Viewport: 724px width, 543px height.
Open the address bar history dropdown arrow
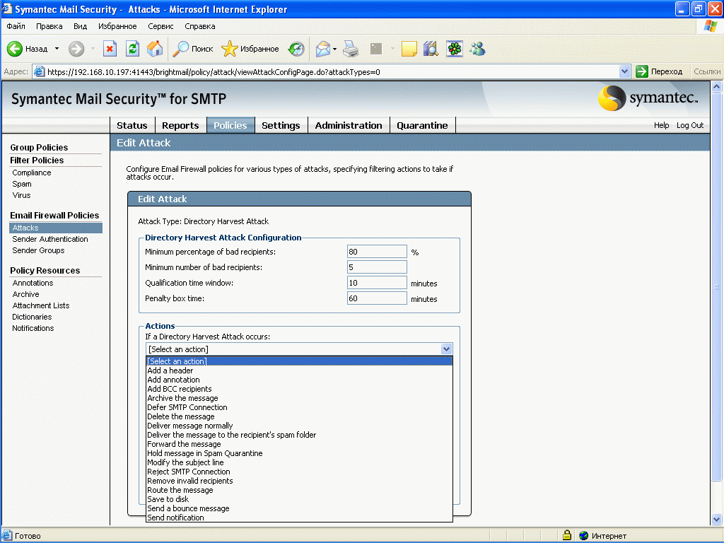point(624,71)
